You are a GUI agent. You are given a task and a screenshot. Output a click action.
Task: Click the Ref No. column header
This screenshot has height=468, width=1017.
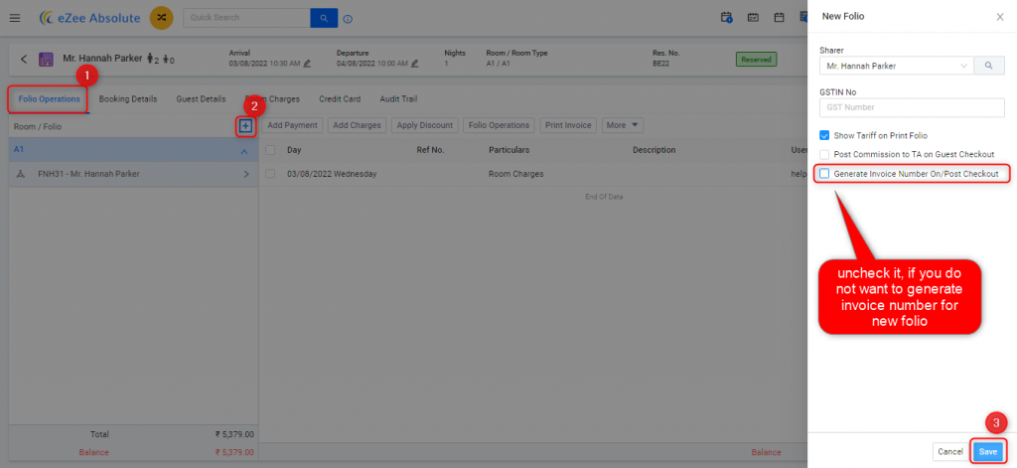pos(430,150)
